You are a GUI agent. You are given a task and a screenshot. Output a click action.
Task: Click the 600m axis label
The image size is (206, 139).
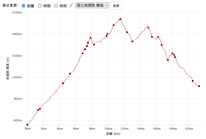coord(18,120)
